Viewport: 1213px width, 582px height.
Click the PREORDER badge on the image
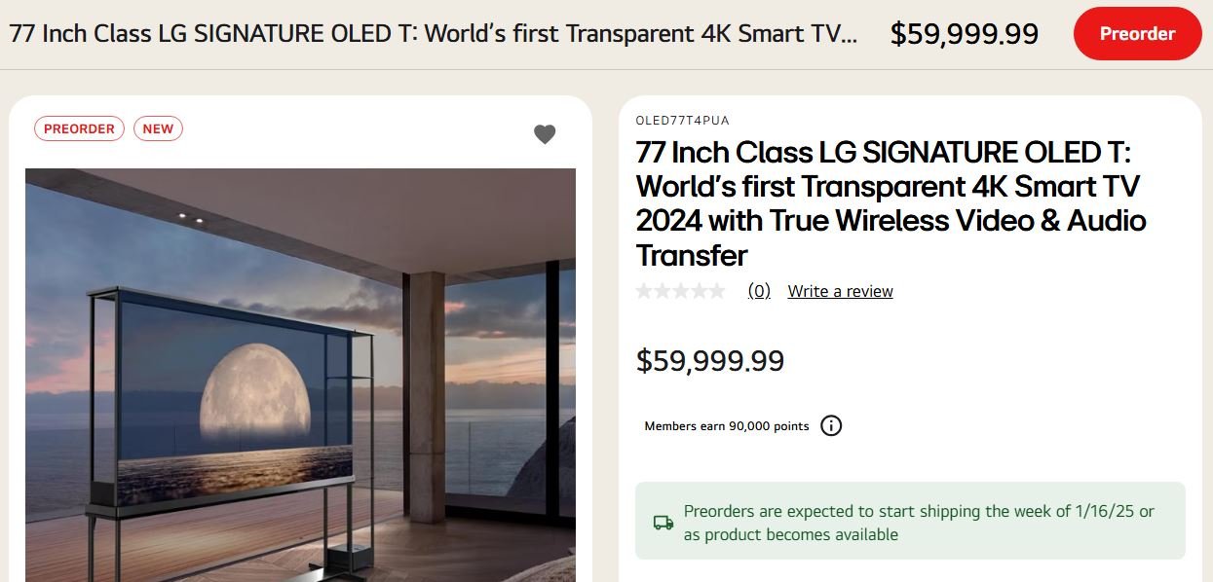(79, 127)
